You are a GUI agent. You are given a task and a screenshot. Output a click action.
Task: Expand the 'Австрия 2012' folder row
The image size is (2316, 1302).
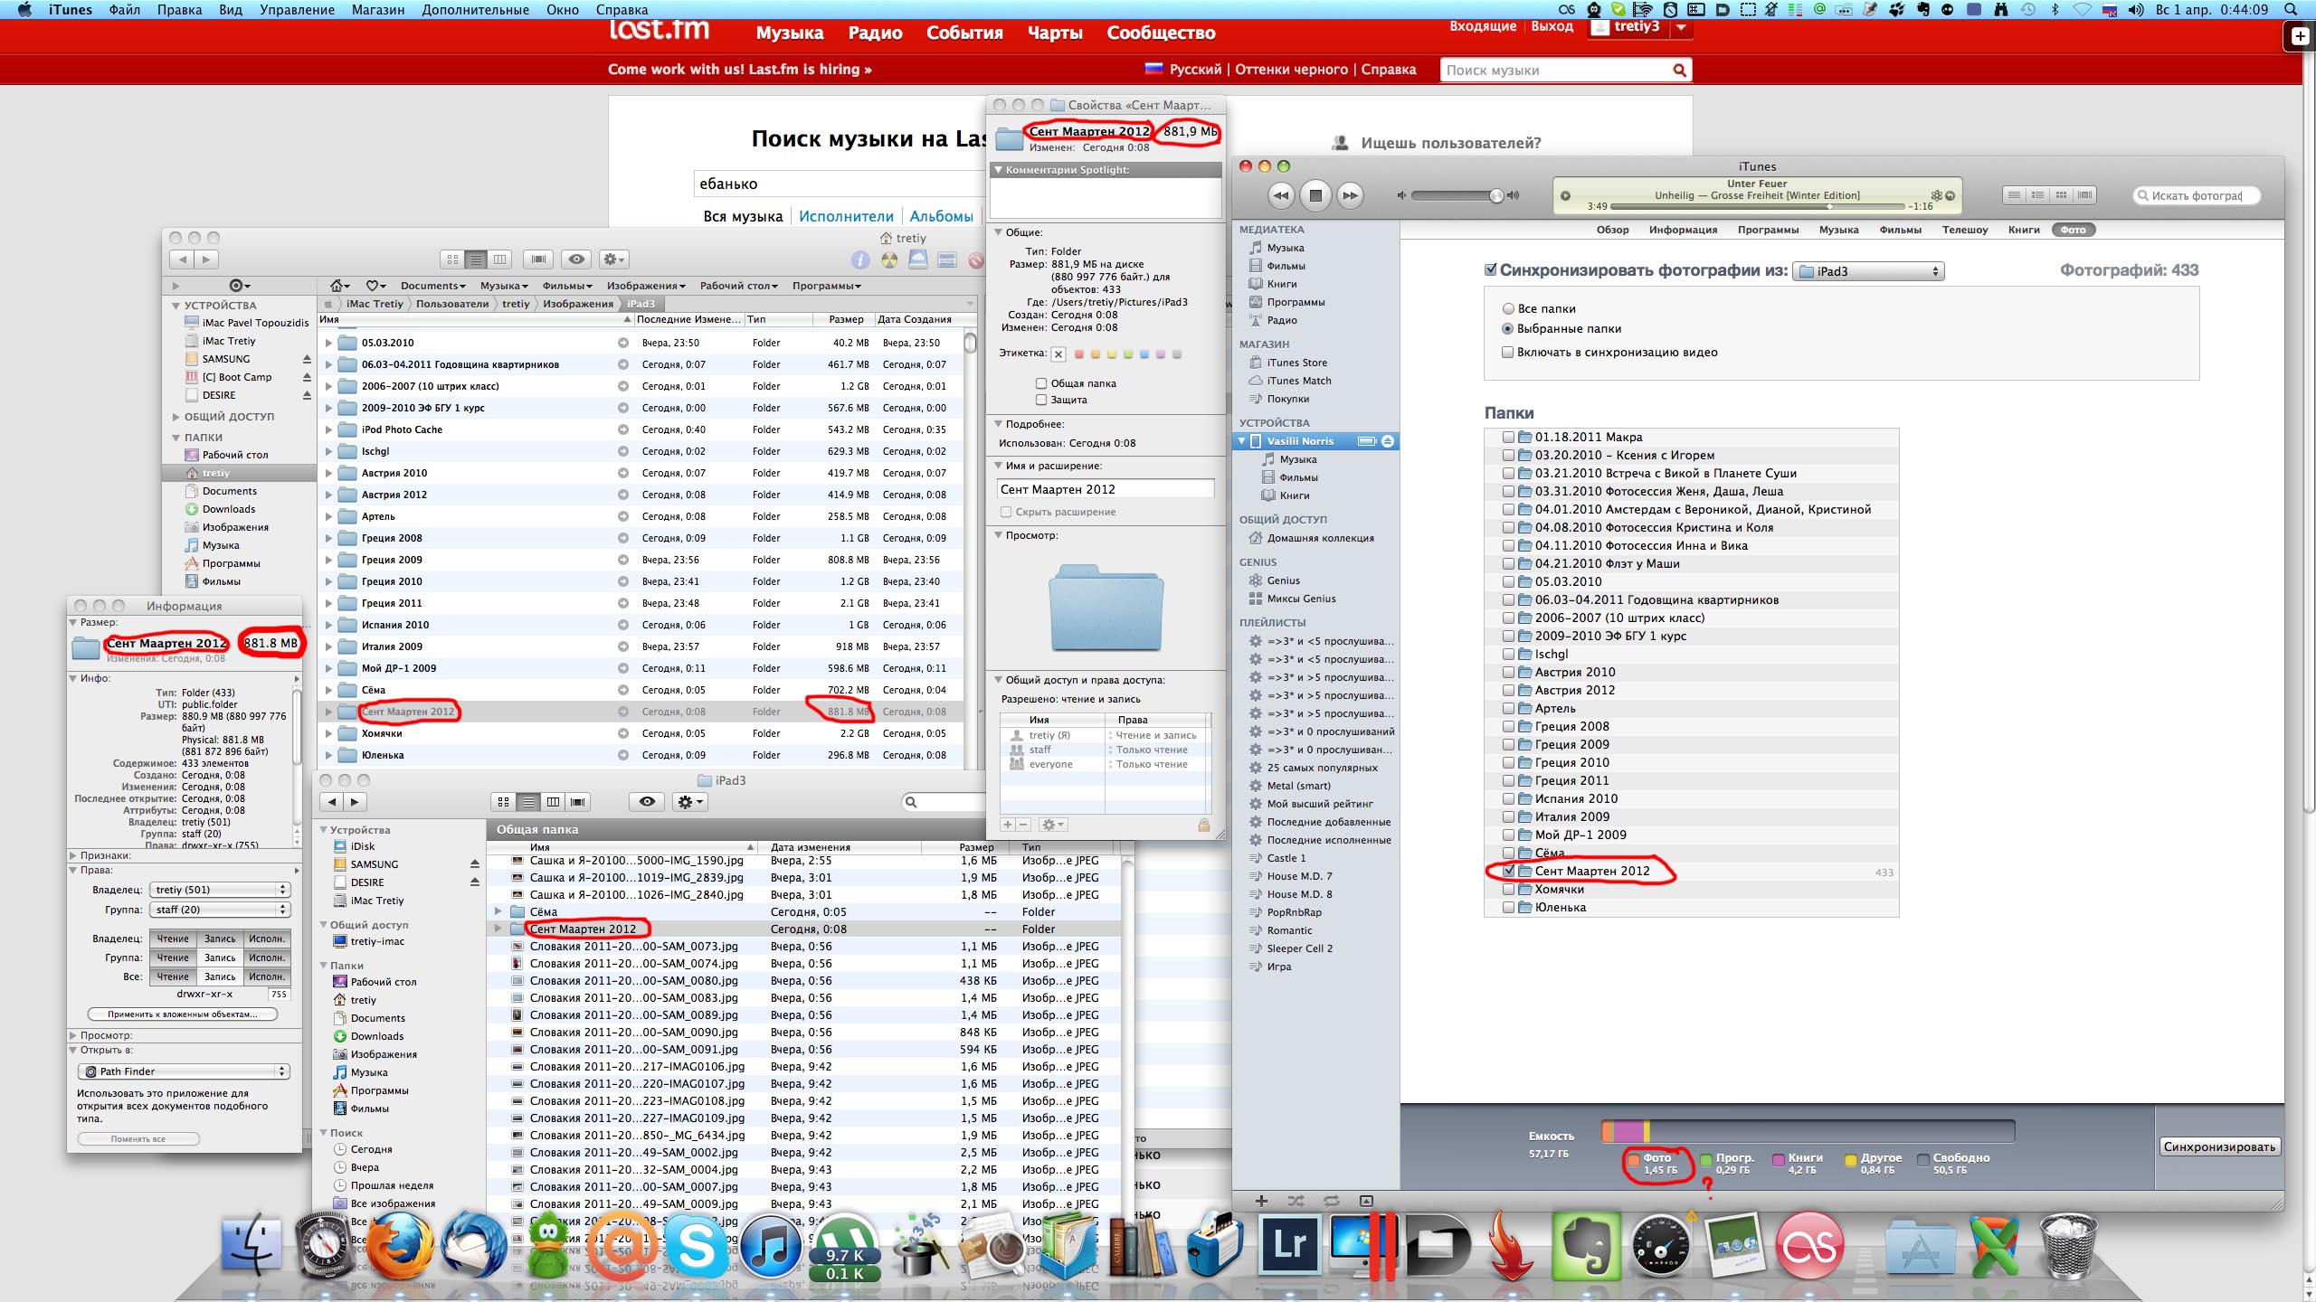pos(328,495)
